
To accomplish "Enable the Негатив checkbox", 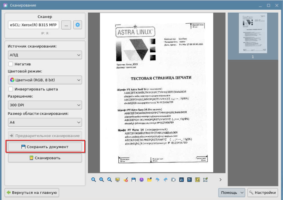I will [11, 64].
